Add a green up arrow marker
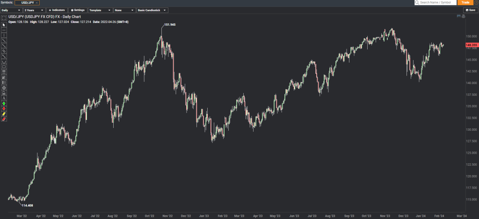 pos(4,103)
